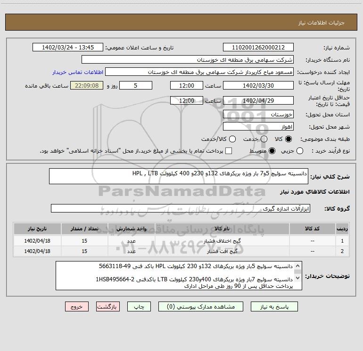Open اطلاعات تماس خریدار link
This screenshot has height=351, width=363.
pos(78,72)
